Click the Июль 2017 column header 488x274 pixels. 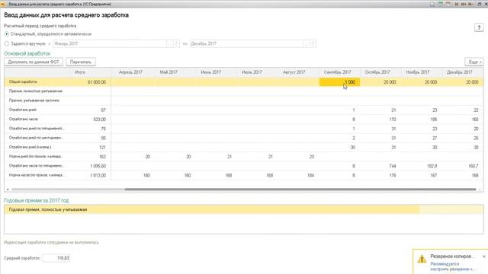(258, 72)
